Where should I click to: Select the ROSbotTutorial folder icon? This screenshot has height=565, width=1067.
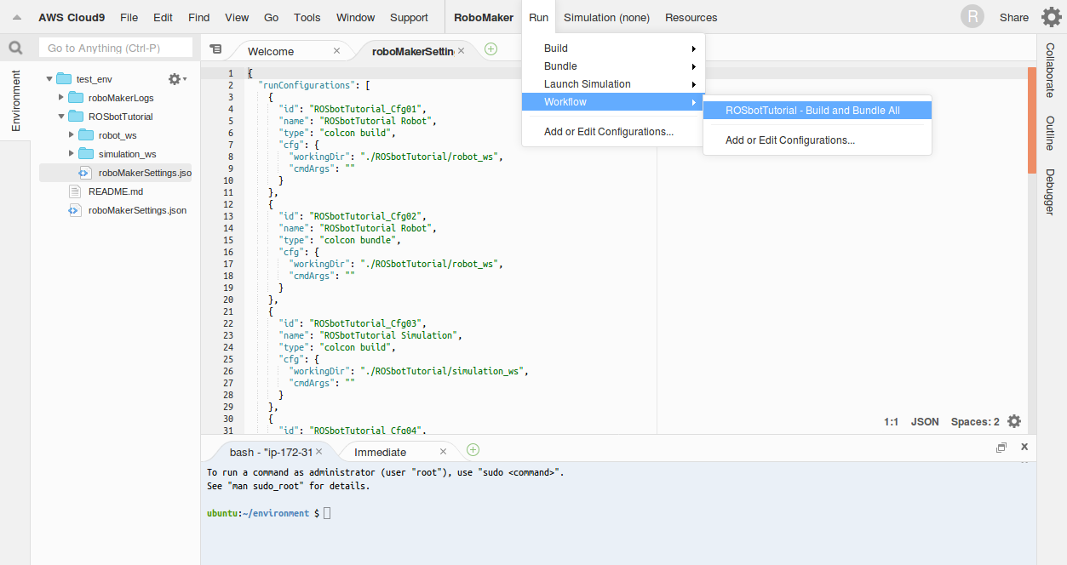[76, 117]
